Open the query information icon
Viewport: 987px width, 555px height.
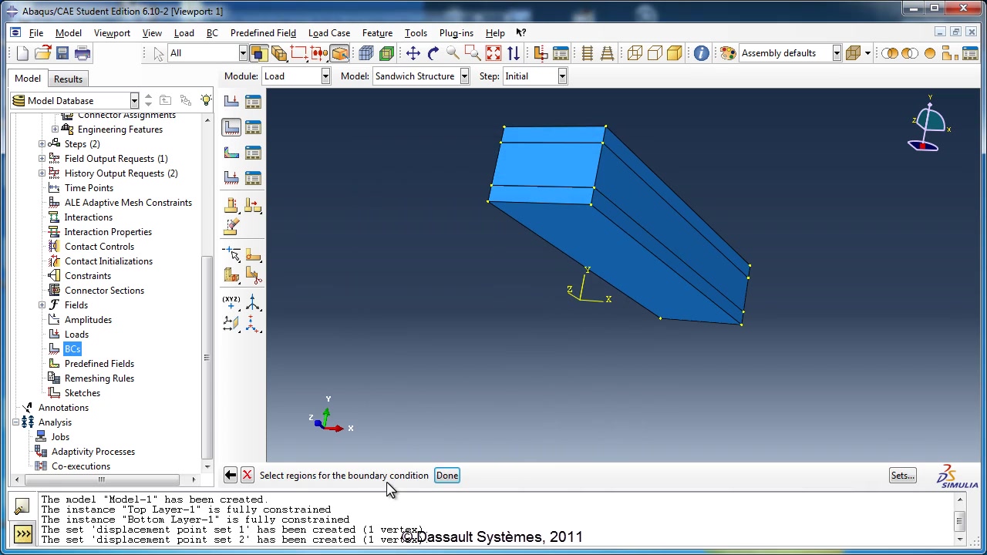[701, 53]
